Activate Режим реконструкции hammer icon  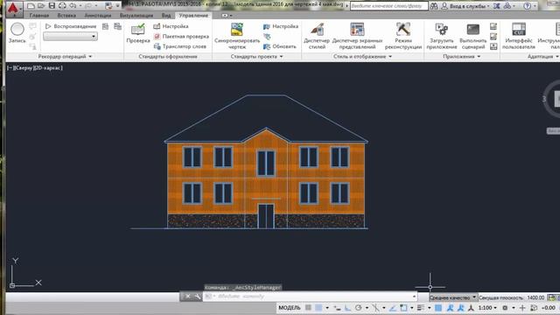pos(403,30)
